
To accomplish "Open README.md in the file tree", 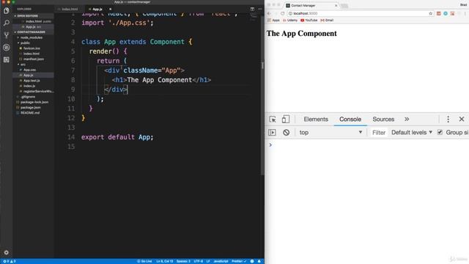I will pyautogui.click(x=30, y=113).
